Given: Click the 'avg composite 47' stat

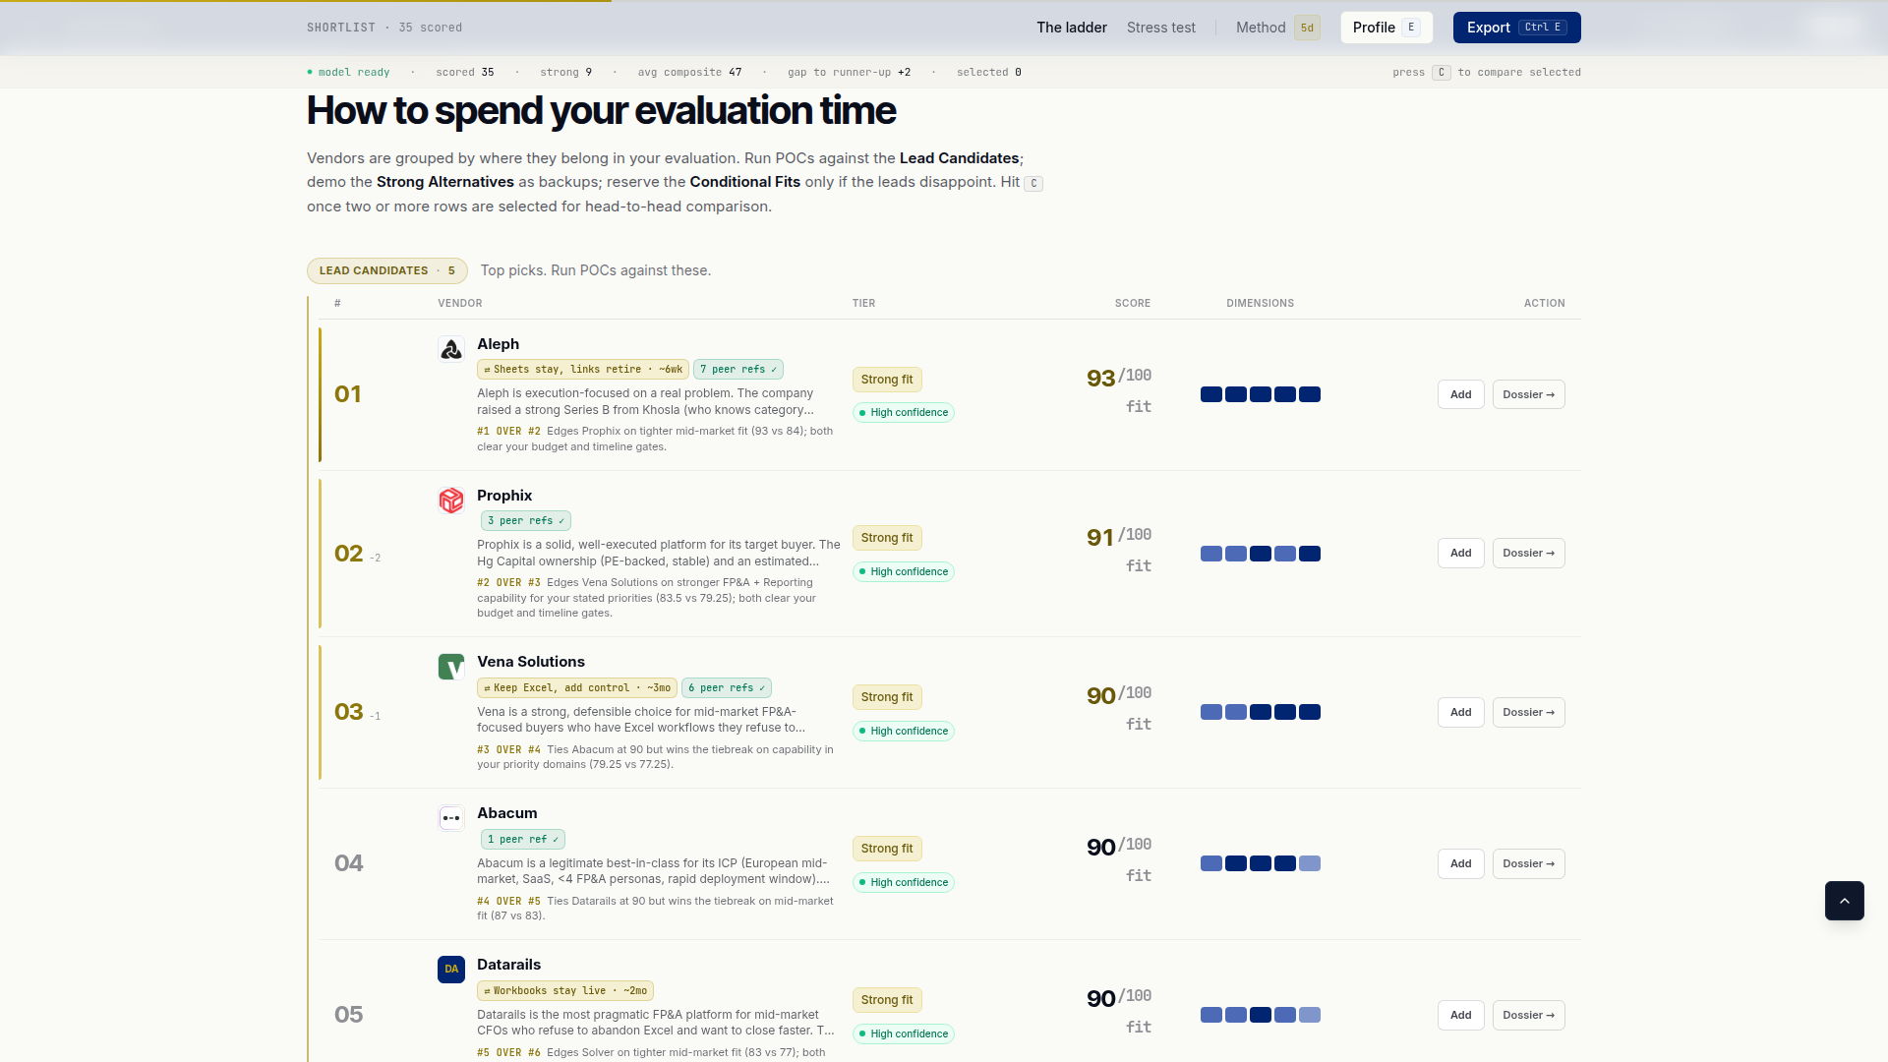Looking at the screenshot, I should (689, 73).
